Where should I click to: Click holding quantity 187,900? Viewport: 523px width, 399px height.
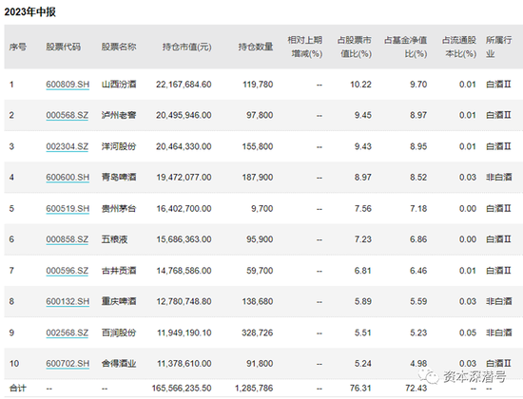(258, 178)
